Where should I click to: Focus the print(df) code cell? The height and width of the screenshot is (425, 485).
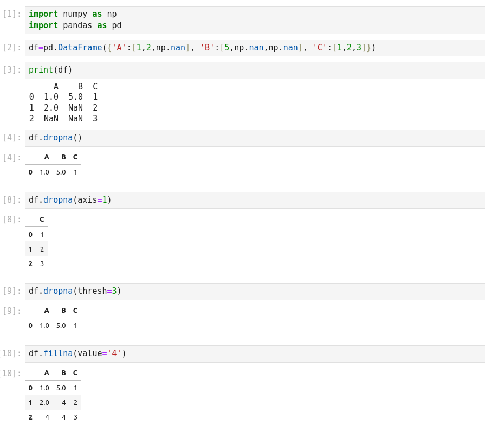(50, 70)
